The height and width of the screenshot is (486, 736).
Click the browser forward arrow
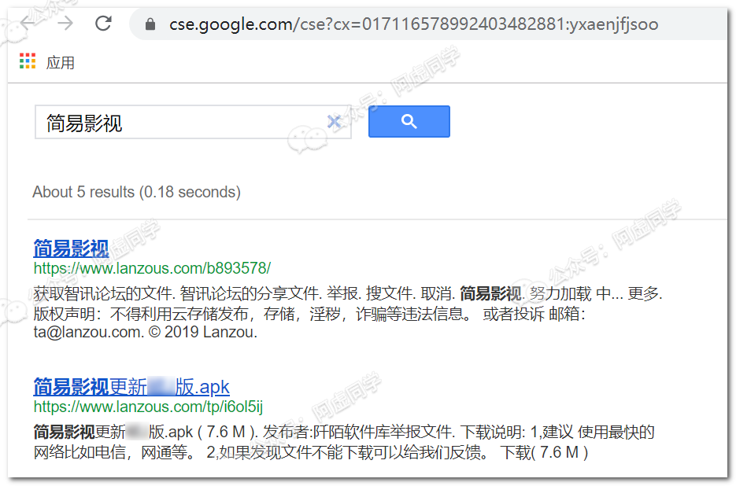coord(65,23)
